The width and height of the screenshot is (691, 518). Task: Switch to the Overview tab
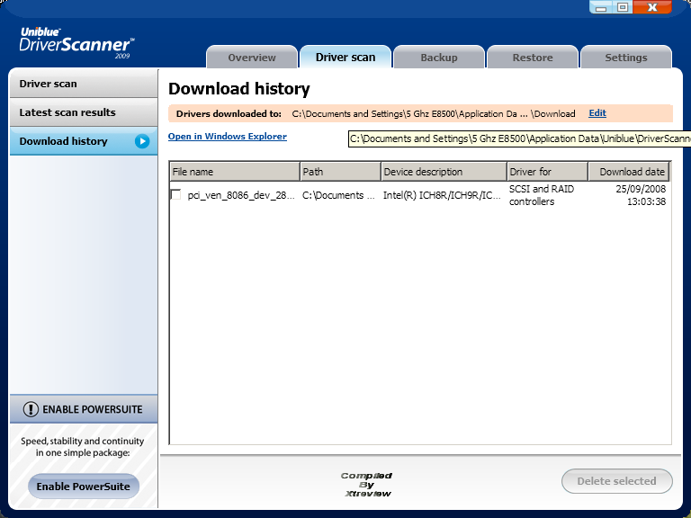click(252, 58)
